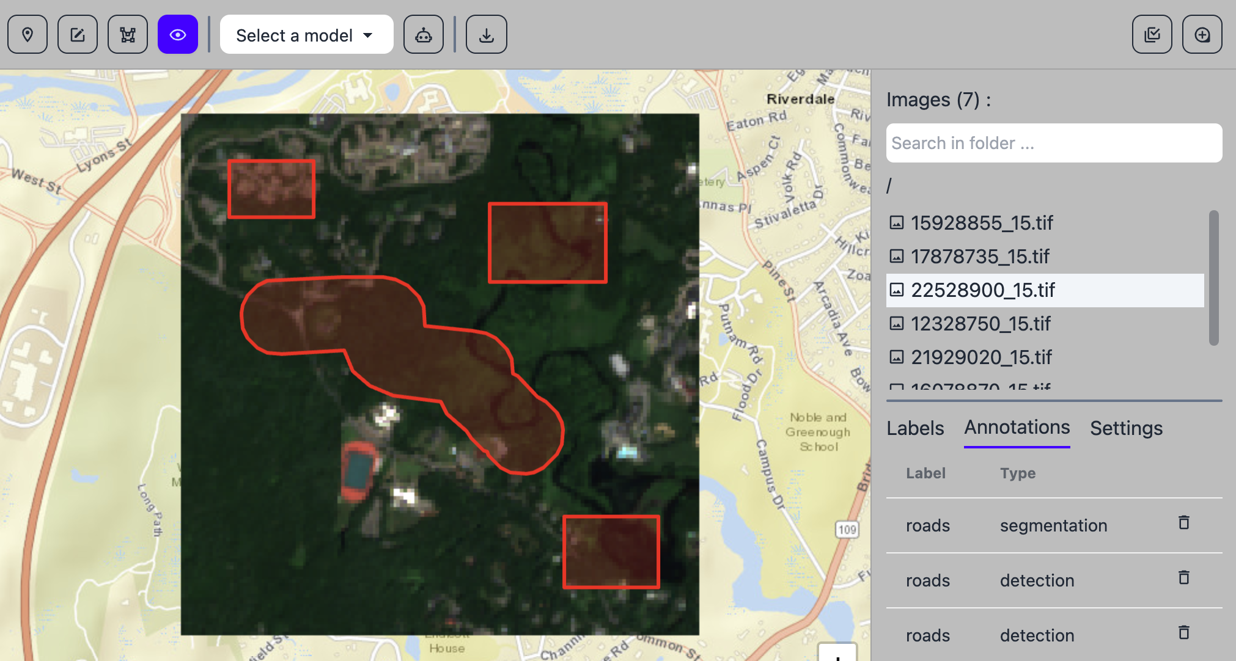Open image 17878735_15.tif

1045,257
